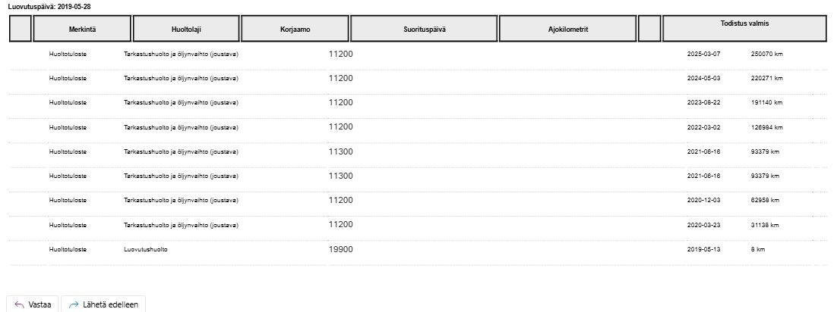
Task: Click the 126984 km mileage value
Action: coord(766,127)
